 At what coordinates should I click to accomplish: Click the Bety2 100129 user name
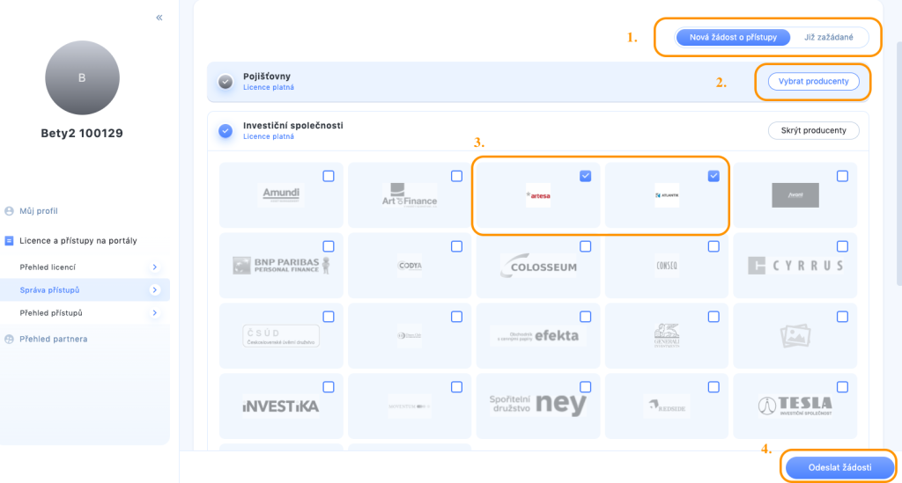(x=82, y=133)
